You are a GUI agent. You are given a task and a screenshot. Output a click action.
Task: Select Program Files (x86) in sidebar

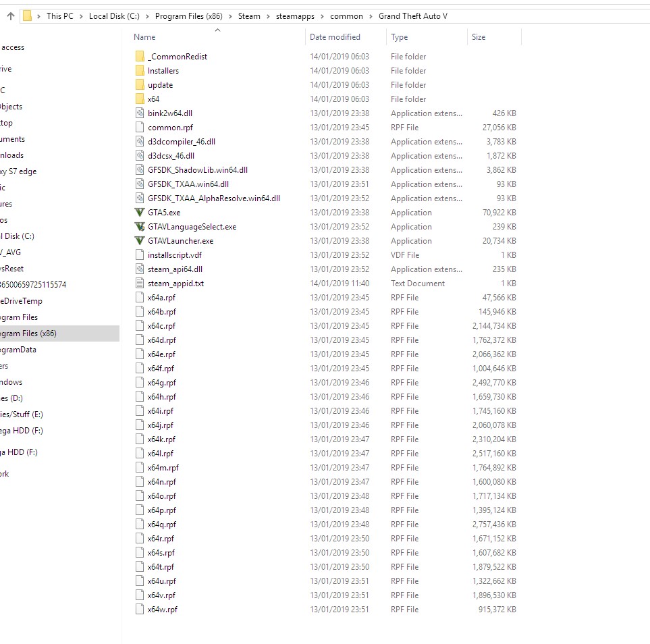coord(59,333)
